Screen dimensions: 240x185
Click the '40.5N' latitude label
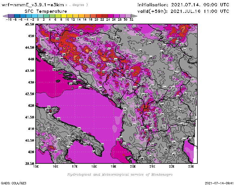[30, 140]
